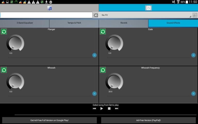Reset the Whoosh Frequency knob
Viewport: 198px width, 124px height.
(x=103, y=70)
